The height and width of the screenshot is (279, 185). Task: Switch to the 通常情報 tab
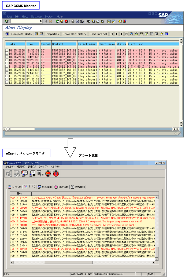[78, 187]
